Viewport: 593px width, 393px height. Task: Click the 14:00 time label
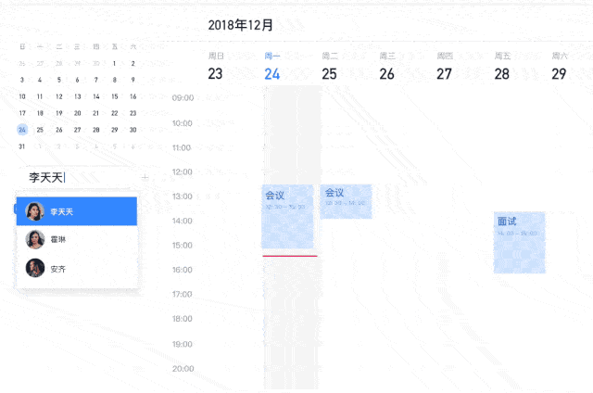click(x=183, y=221)
